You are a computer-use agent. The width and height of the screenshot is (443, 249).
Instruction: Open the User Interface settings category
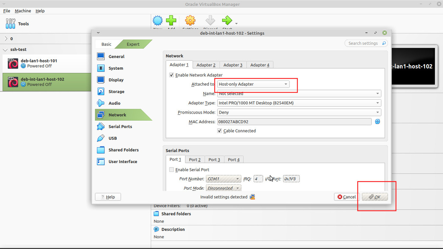click(x=123, y=162)
